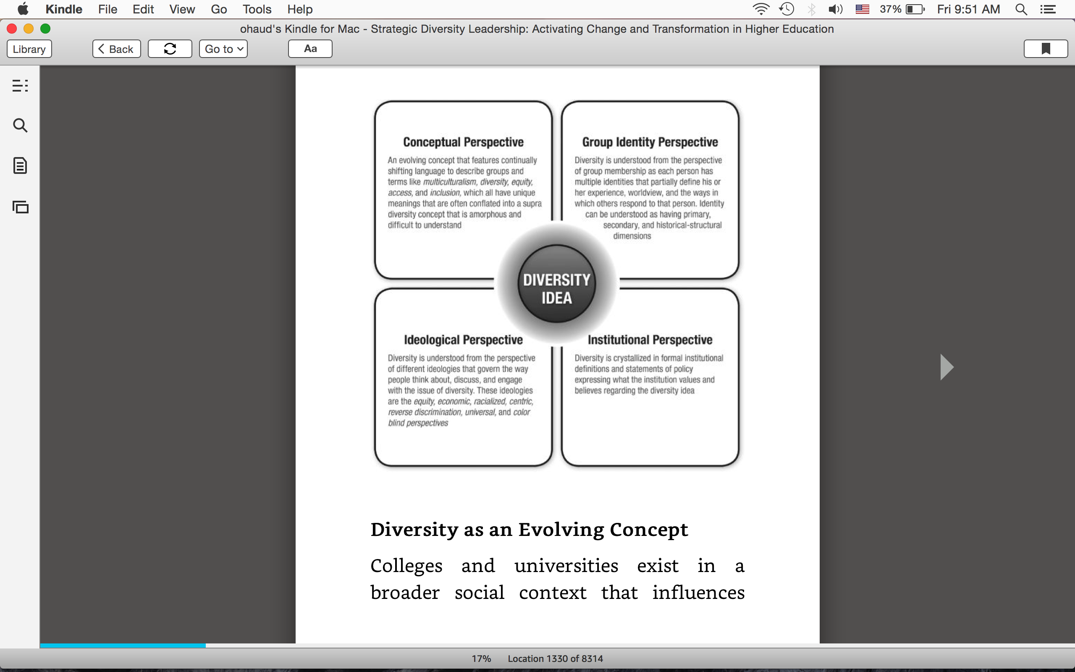Image resolution: width=1075 pixels, height=672 pixels.
Task: Open the table of contents sidebar icon
Action: [x=20, y=85]
